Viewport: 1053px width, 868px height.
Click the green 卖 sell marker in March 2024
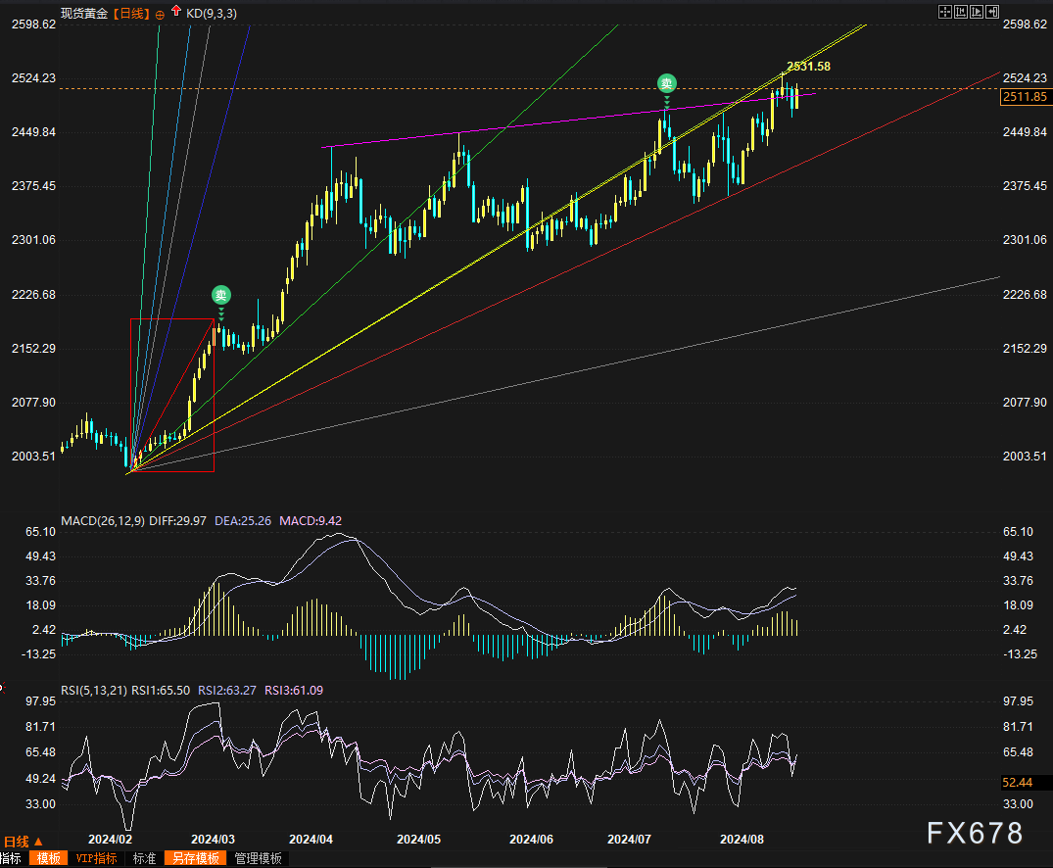(x=221, y=295)
